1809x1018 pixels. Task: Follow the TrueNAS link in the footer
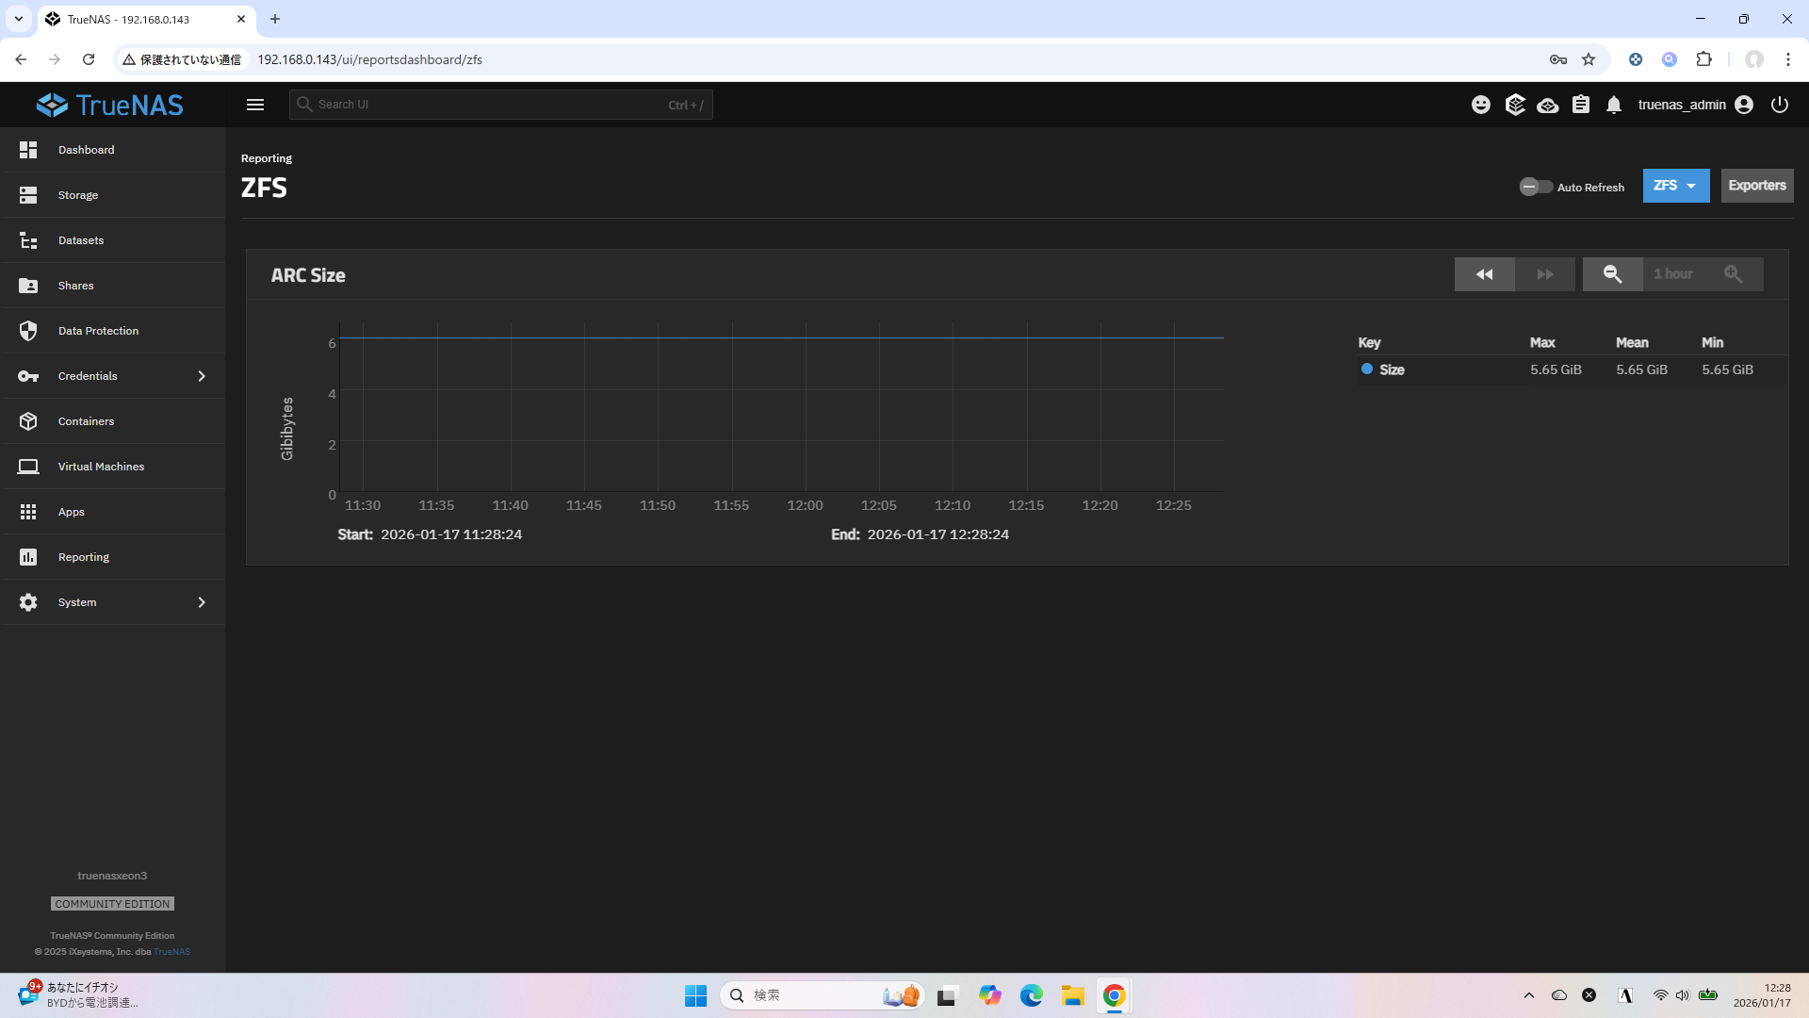coord(171,952)
